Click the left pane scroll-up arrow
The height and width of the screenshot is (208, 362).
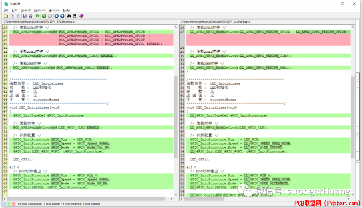tap(175, 27)
